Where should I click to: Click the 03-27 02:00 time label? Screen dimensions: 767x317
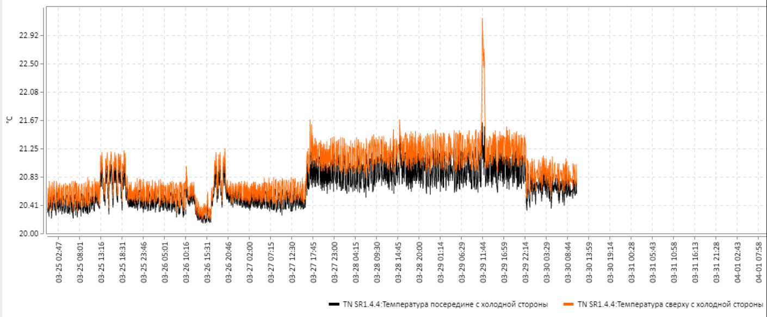click(250, 262)
